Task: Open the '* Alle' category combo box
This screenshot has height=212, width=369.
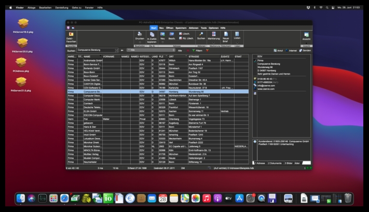Action: coord(151,50)
